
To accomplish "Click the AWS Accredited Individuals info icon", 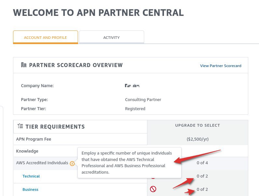I will coord(72,164).
